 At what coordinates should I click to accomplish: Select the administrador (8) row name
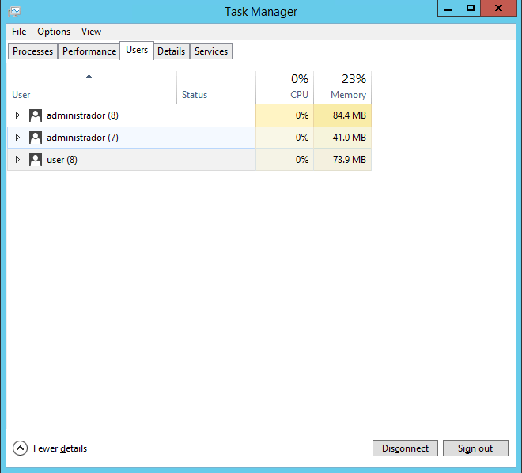(x=82, y=115)
